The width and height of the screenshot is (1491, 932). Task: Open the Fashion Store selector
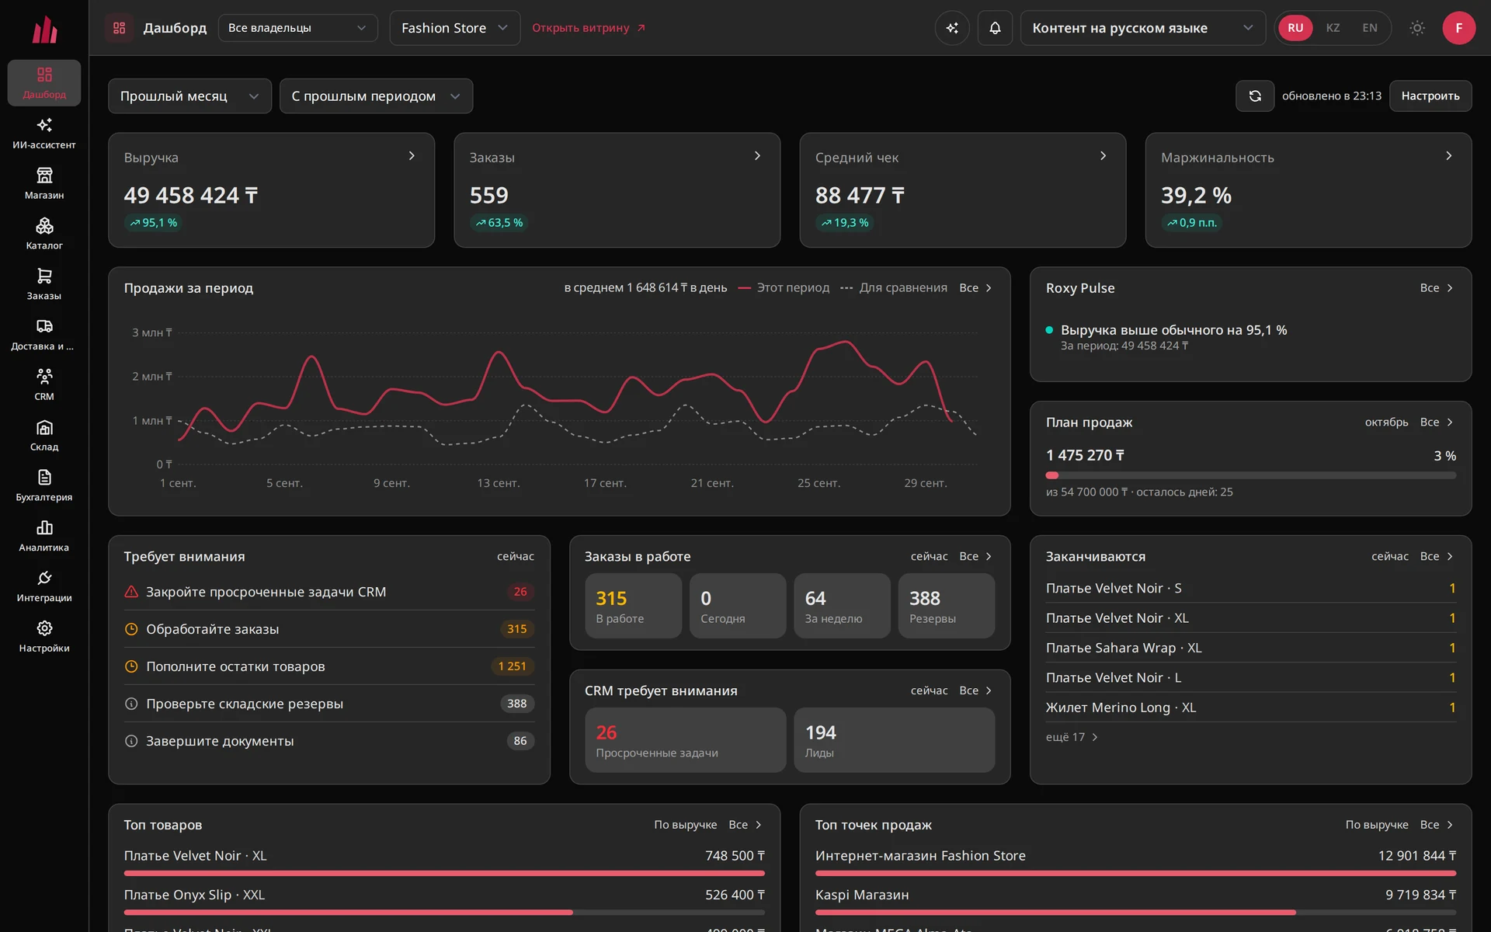[x=455, y=28]
